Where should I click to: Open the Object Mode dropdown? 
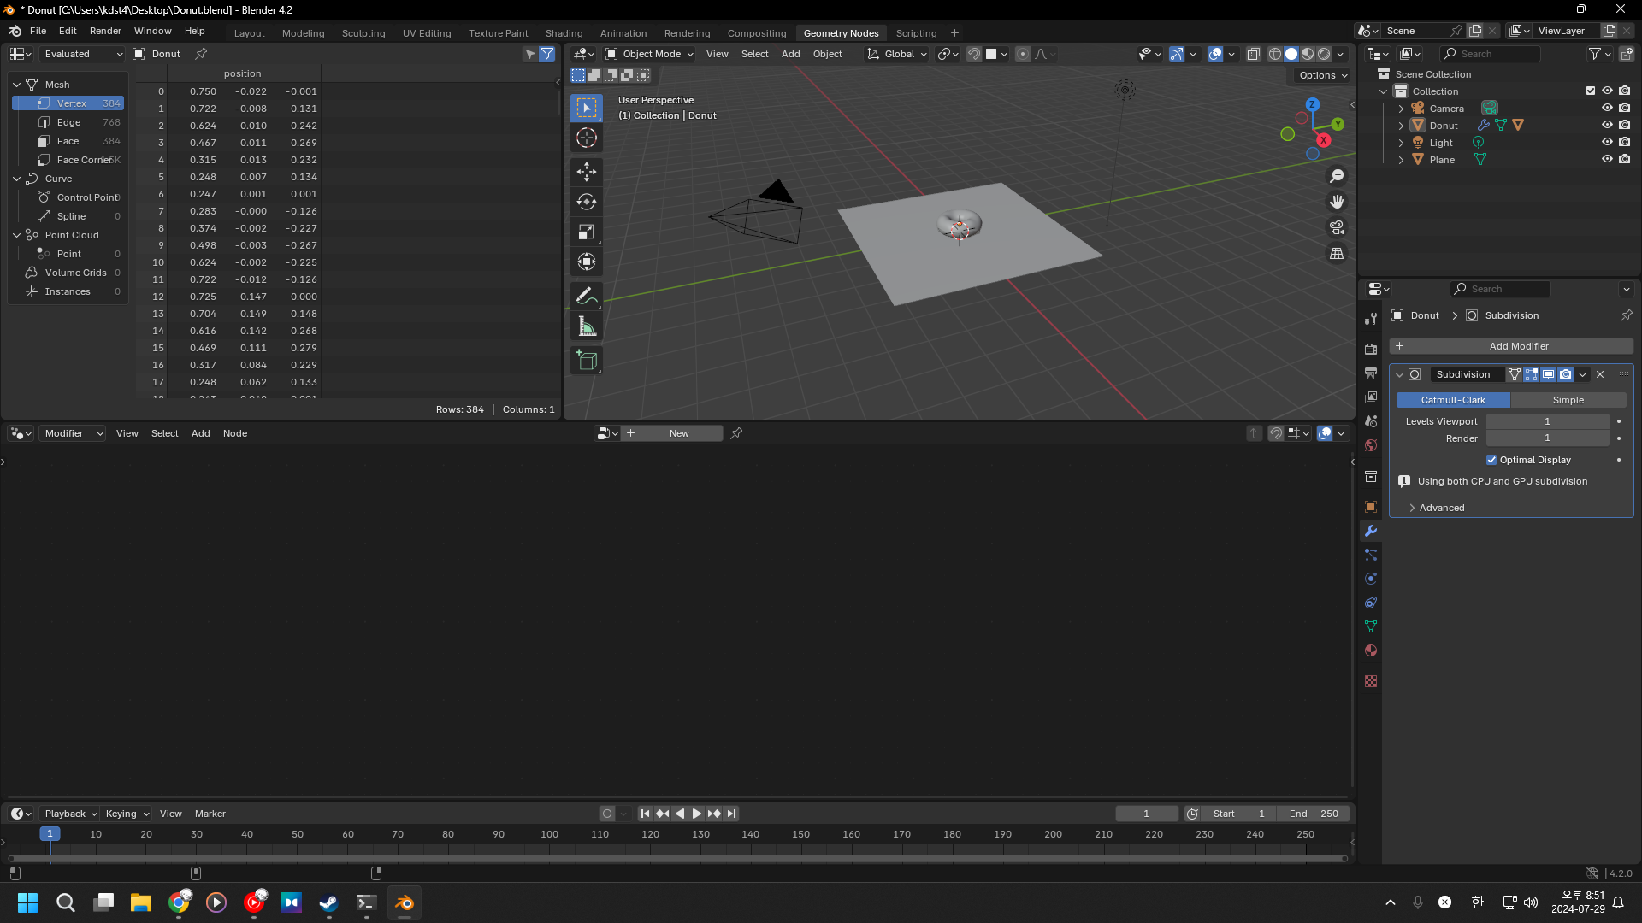click(x=649, y=54)
